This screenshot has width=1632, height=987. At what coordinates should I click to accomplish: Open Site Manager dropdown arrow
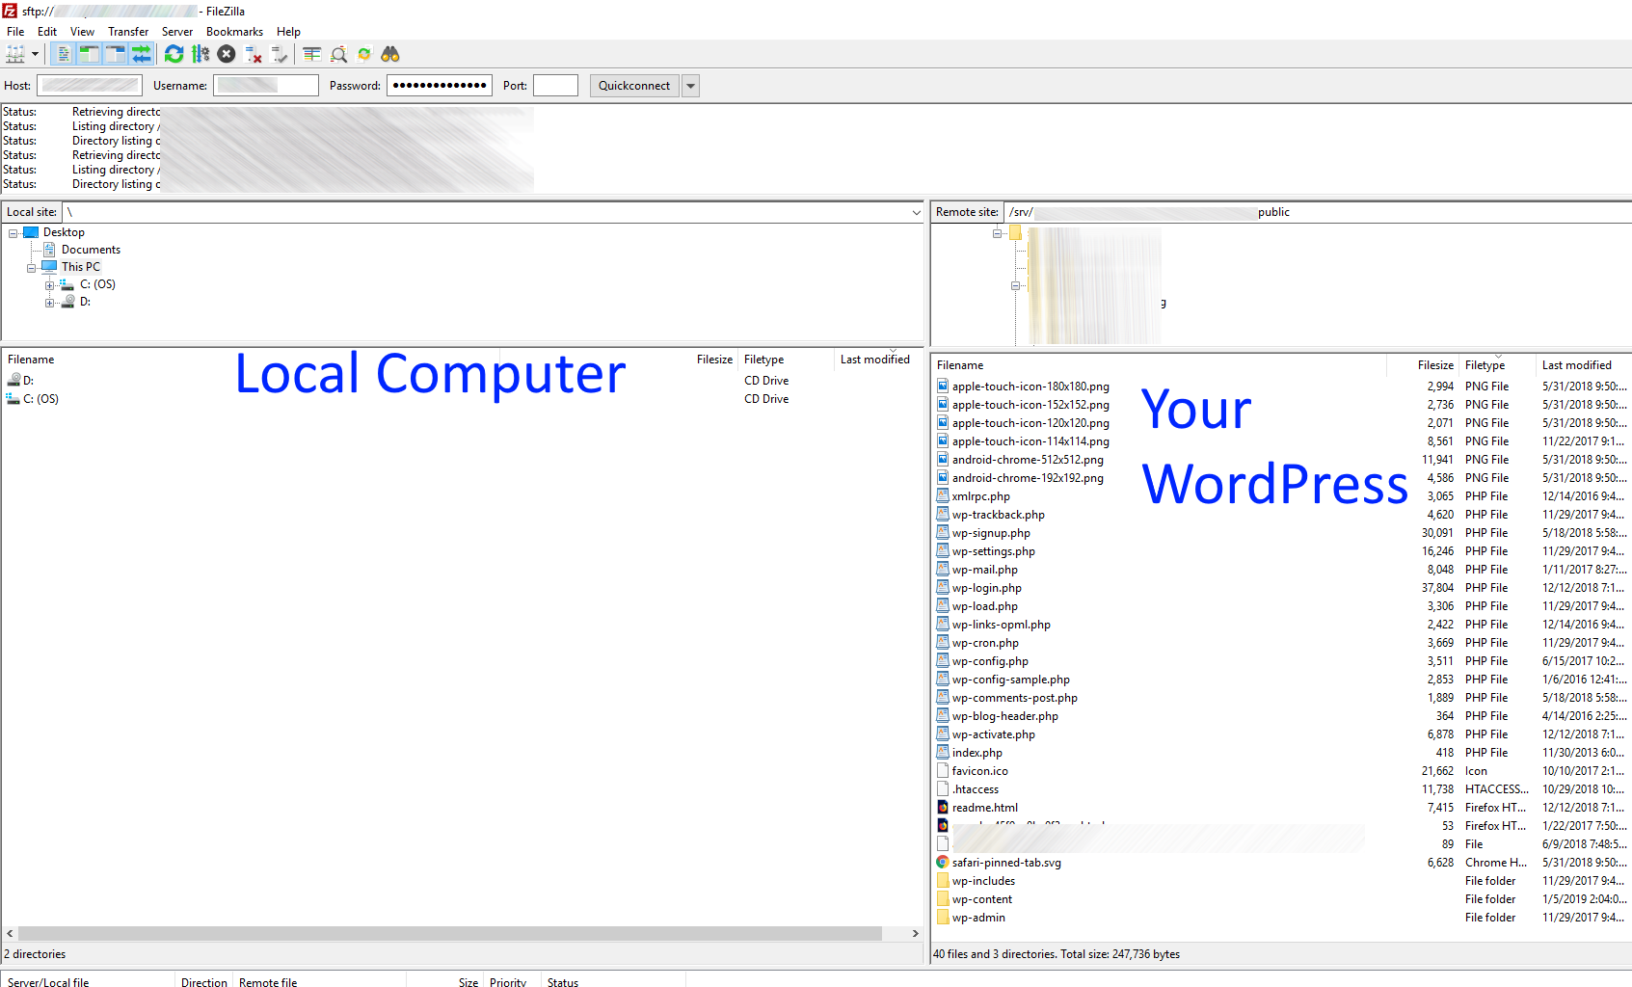click(x=35, y=54)
